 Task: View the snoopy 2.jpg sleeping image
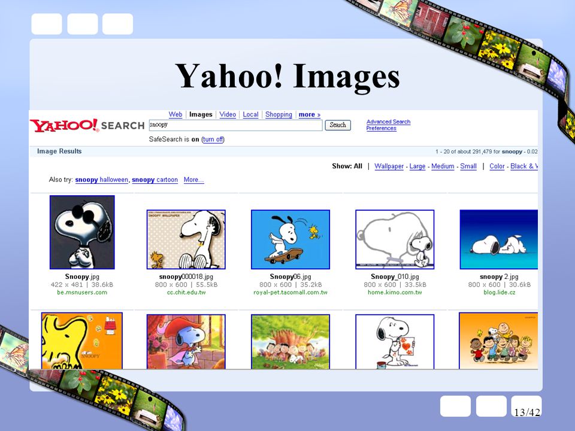(499, 239)
